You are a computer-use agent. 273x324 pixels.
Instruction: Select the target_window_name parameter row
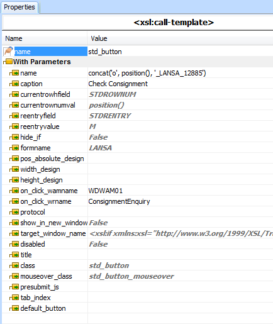137,233
